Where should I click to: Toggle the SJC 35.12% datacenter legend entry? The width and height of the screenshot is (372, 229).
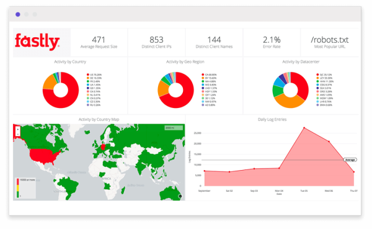[324, 74]
